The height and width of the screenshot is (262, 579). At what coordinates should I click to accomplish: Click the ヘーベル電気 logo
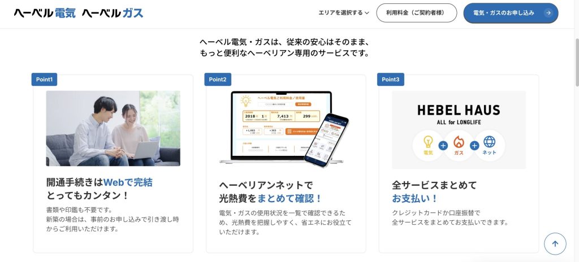click(45, 14)
